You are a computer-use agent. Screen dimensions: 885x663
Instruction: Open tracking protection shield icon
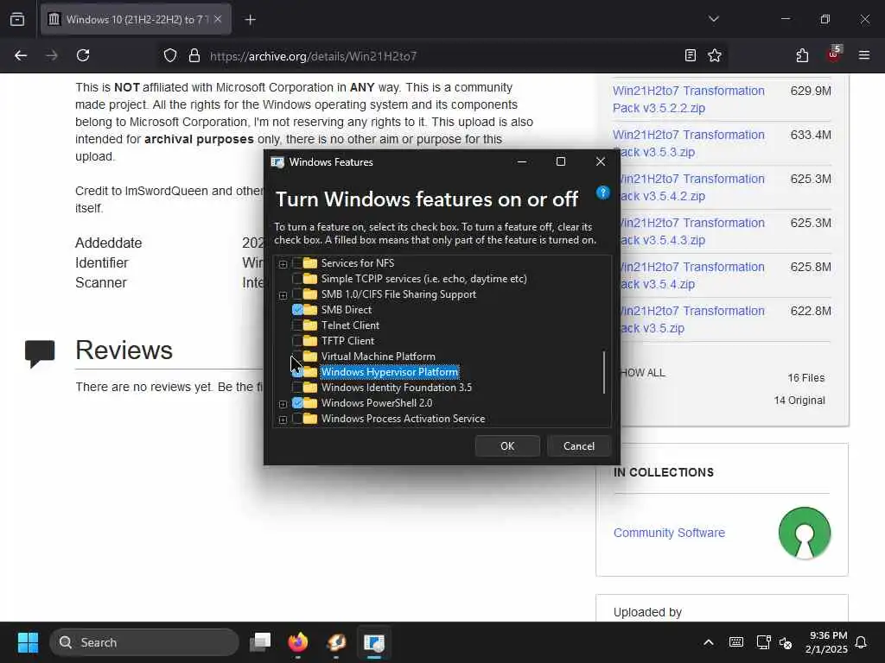click(x=170, y=56)
